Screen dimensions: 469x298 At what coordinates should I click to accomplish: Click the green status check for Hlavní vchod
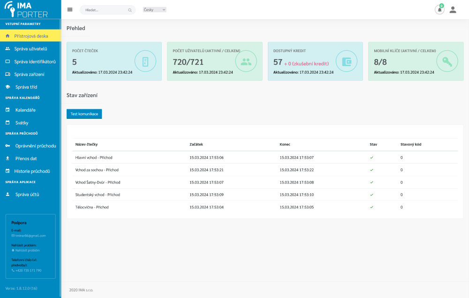pyautogui.click(x=371, y=157)
